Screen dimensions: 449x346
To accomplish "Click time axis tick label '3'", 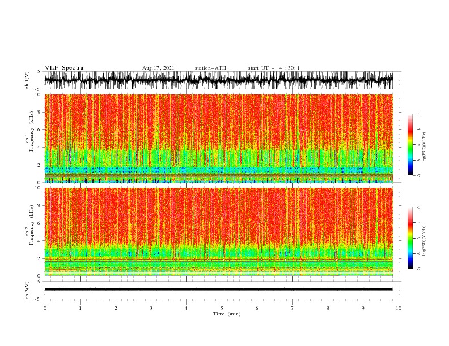I will [x=151, y=308].
